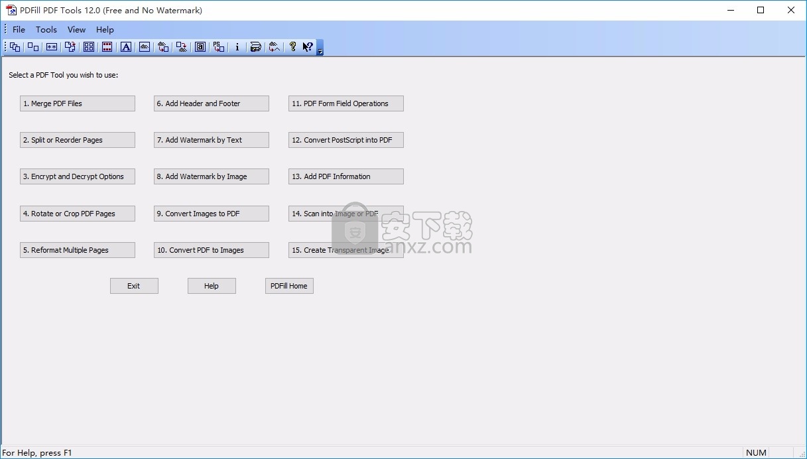Open the Tools menu
The image size is (807, 459).
pyautogui.click(x=46, y=29)
